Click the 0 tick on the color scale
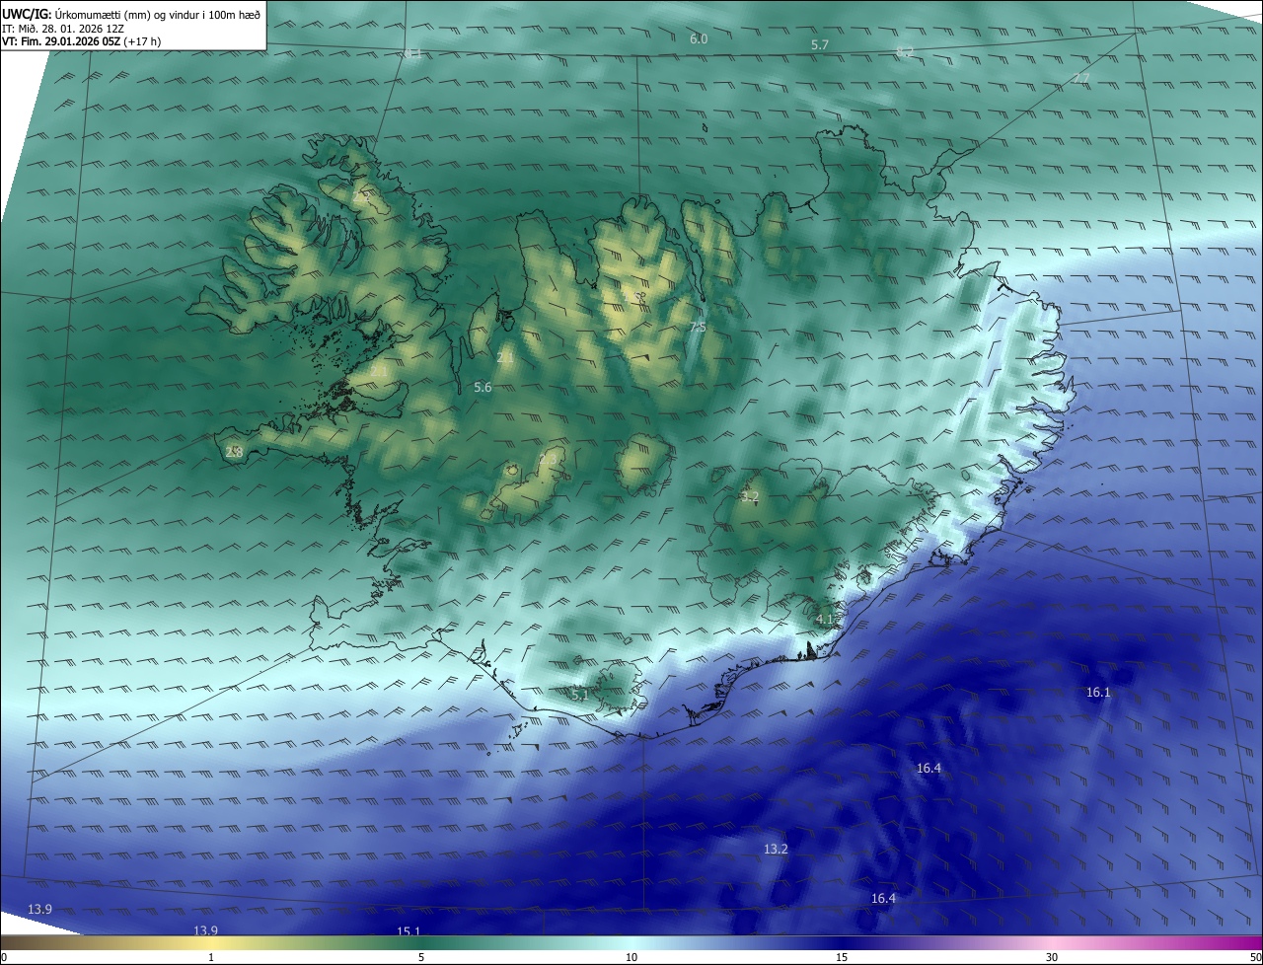This screenshot has width=1263, height=965. (4, 957)
